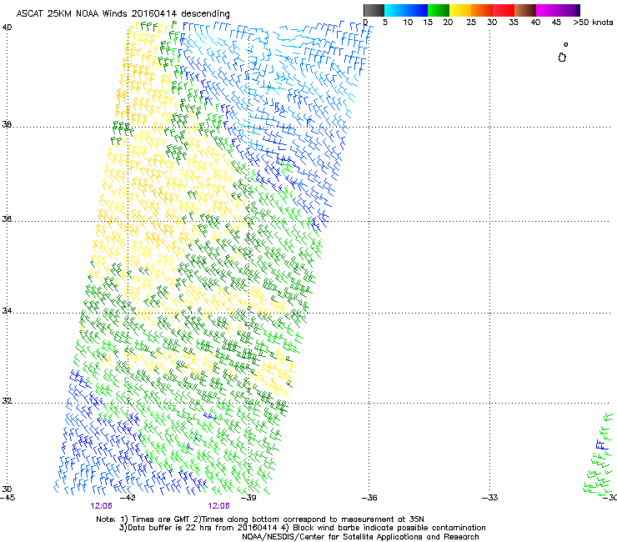Screen dimensions: 617x542
Task: Click the cyan-to-blue segment of the color bar
Action: (406, 10)
